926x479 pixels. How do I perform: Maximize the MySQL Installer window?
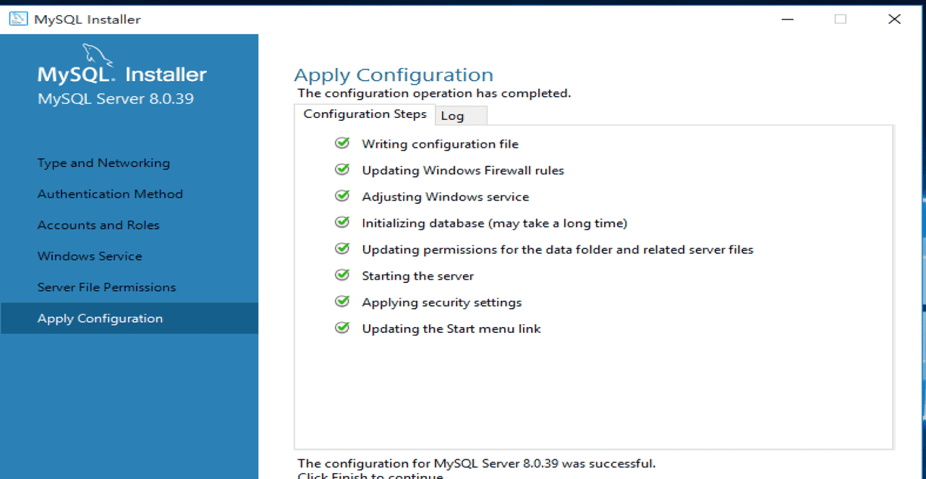840,20
